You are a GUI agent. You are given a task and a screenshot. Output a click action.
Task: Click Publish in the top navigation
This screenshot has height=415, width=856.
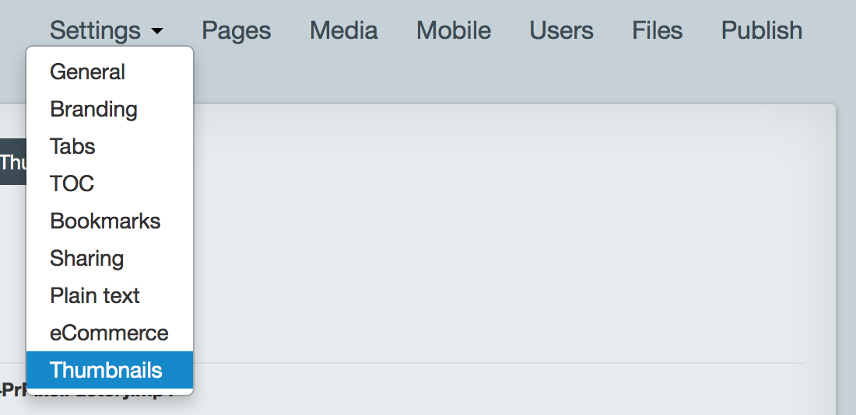762,30
